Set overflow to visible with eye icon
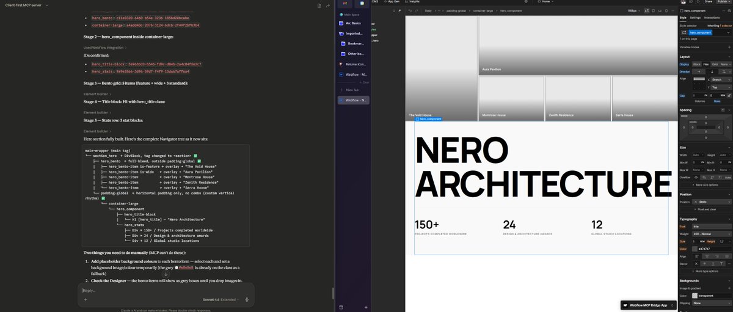The height and width of the screenshot is (312, 733). (696, 177)
